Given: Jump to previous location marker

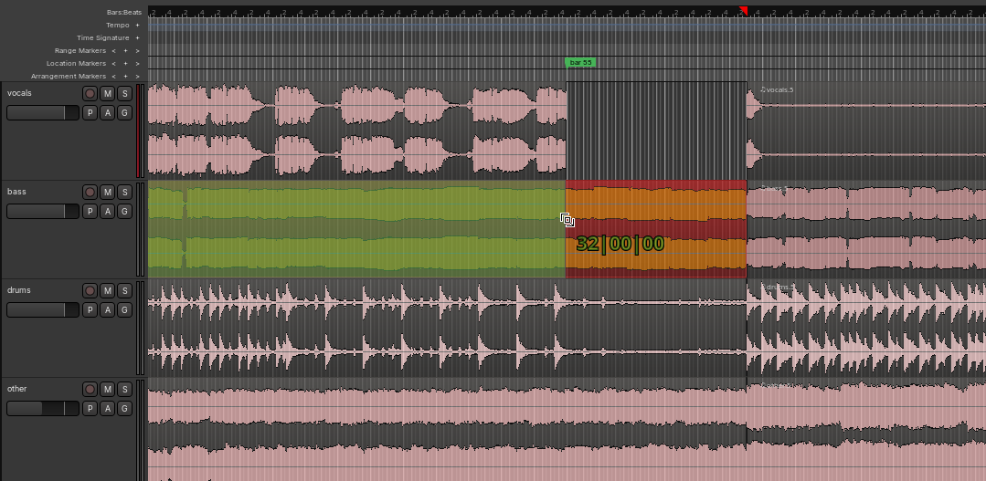Looking at the screenshot, I should tap(114, 63).
